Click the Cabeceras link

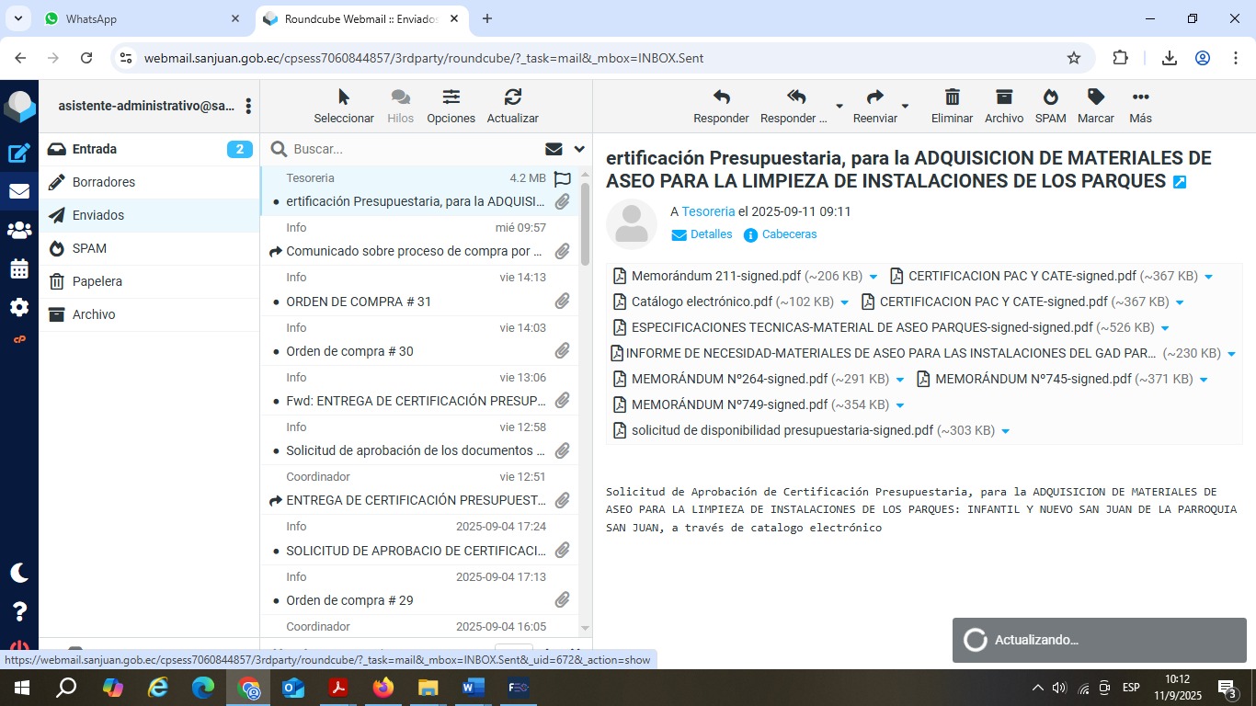tap(789, 234)
